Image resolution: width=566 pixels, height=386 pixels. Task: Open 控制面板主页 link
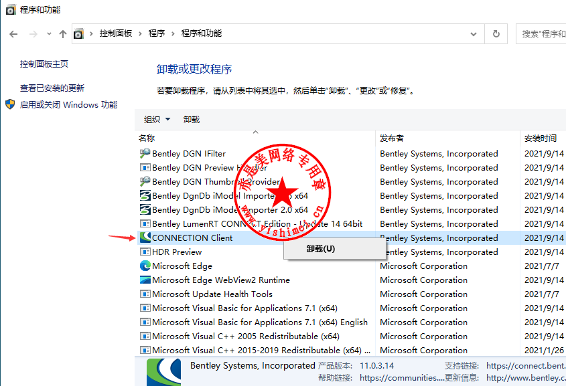pos(44,64)
